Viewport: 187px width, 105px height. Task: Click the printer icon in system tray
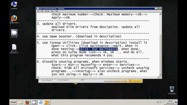[x=157, y=102]
